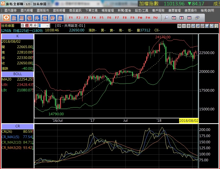220x169 pixels.
Task: Click the CR indicator header
Action: click(17, 126)
